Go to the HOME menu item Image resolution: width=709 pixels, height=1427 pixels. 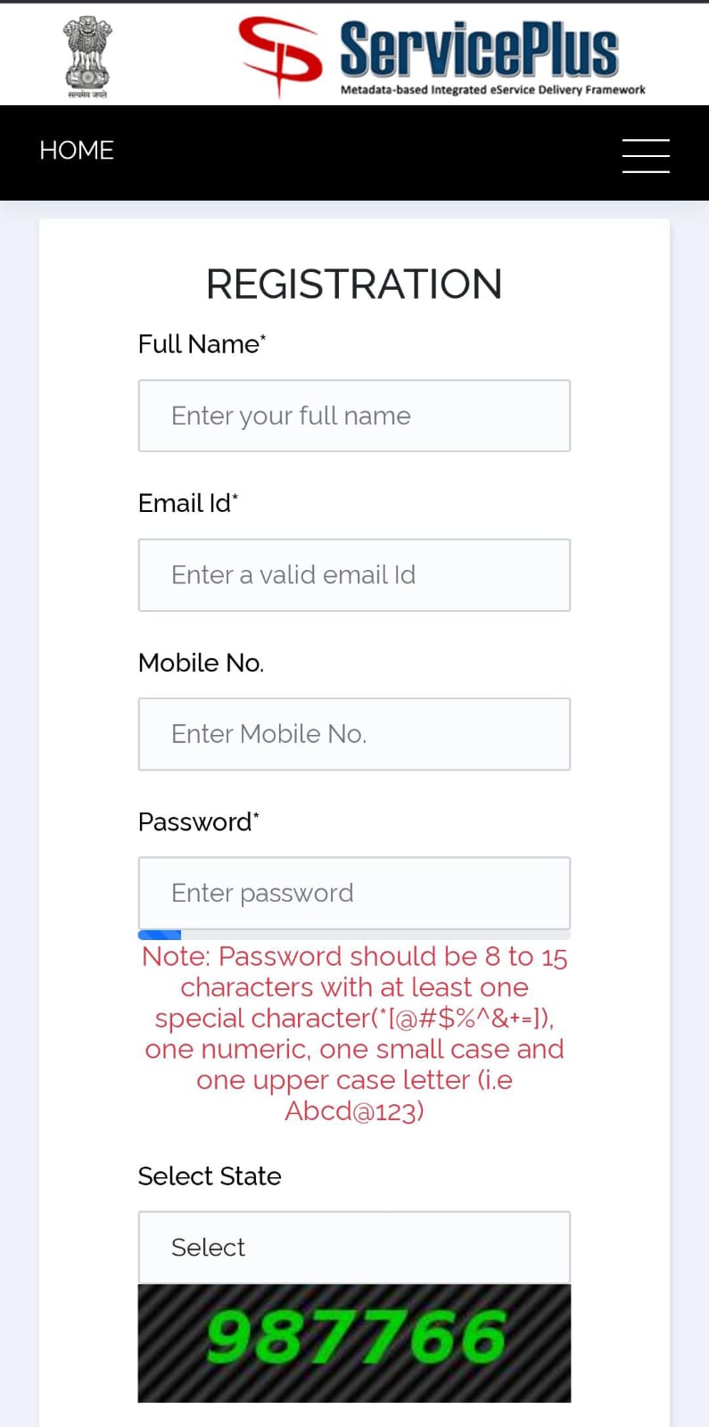(77, 151)
